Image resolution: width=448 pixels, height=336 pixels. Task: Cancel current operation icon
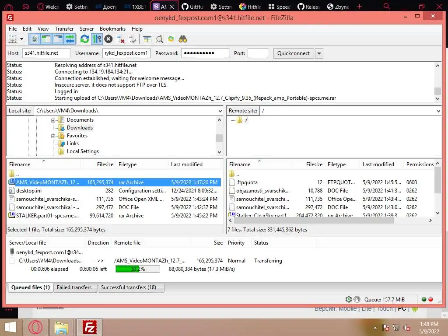tap(108, 39)
